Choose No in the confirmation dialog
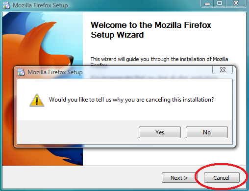249x191 pixels. 207,132
